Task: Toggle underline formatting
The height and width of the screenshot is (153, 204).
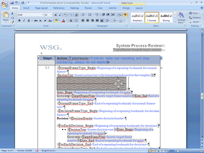Action: pyautogui.click(x=29, y=20)
